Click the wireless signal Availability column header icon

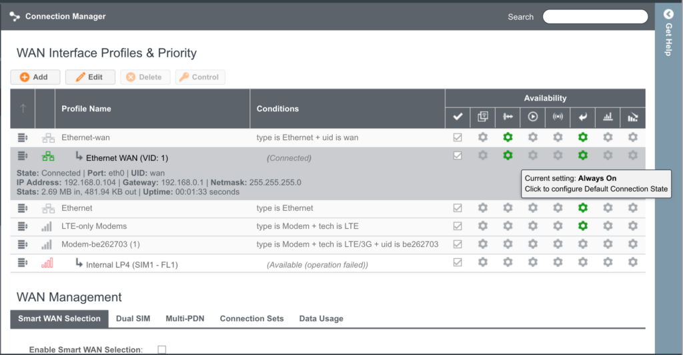558,117
